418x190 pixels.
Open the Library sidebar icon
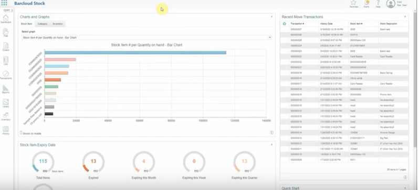[x=6, y=103]
